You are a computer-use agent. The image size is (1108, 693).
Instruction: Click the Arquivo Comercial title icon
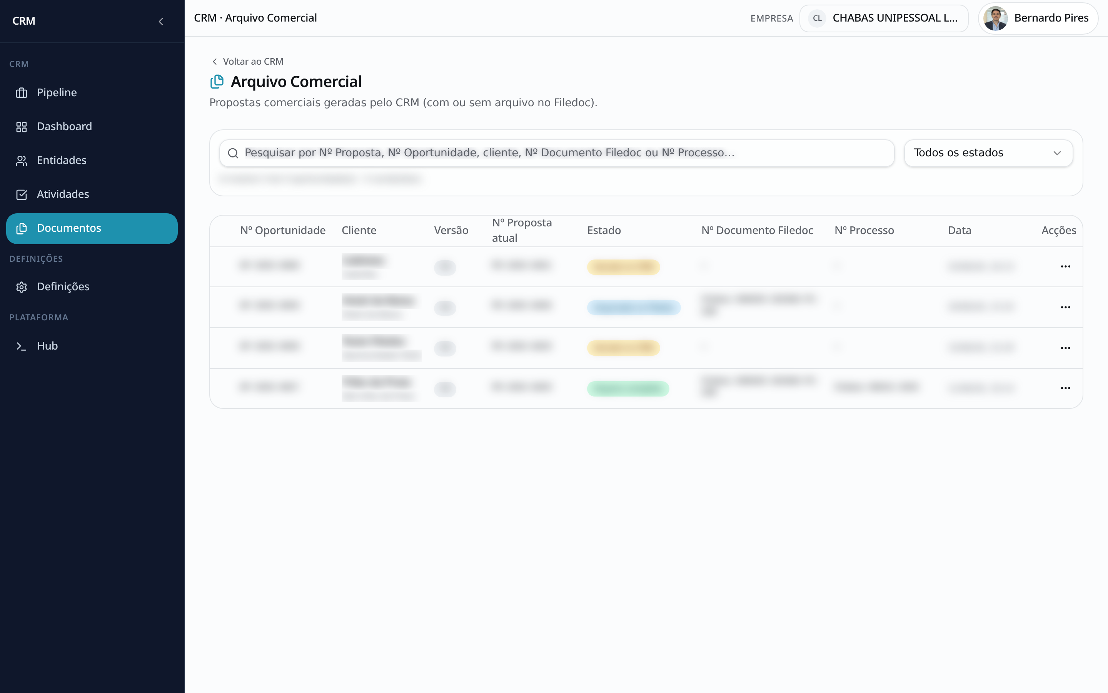click(x=217, y=82)
